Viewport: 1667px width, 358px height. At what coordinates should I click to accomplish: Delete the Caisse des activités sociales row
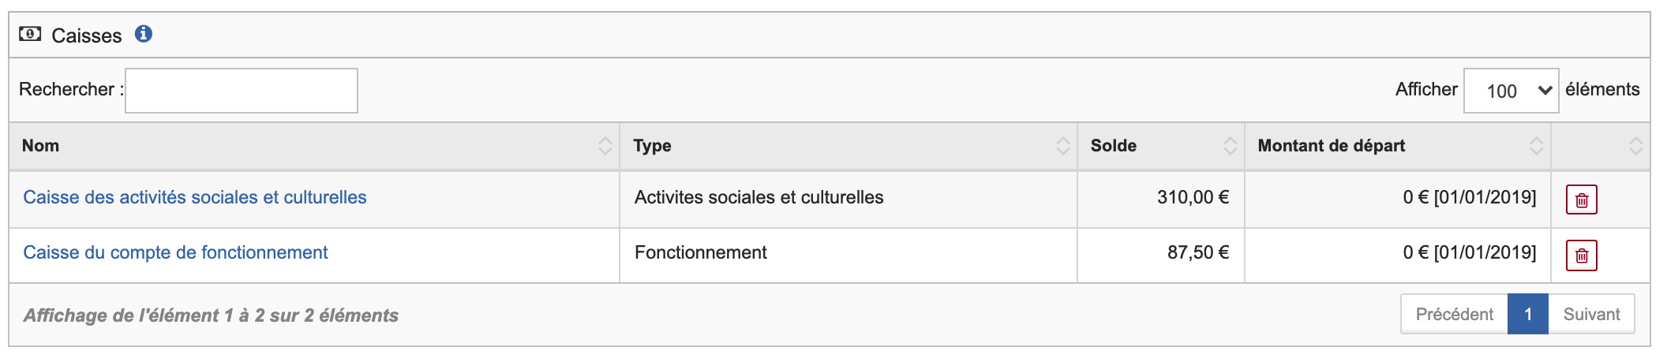pyautogui.click(x=1581, y=200)
